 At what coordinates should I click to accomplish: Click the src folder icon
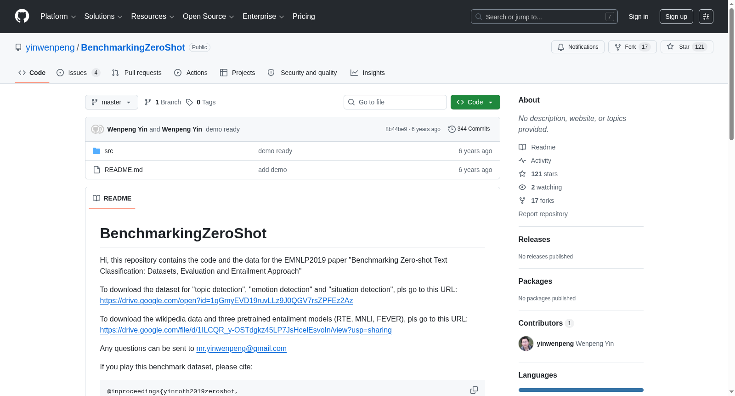click(x=96, y=151)
